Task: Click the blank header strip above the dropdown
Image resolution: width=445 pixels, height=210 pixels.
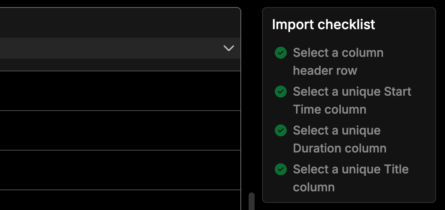Action: [119, 23]
